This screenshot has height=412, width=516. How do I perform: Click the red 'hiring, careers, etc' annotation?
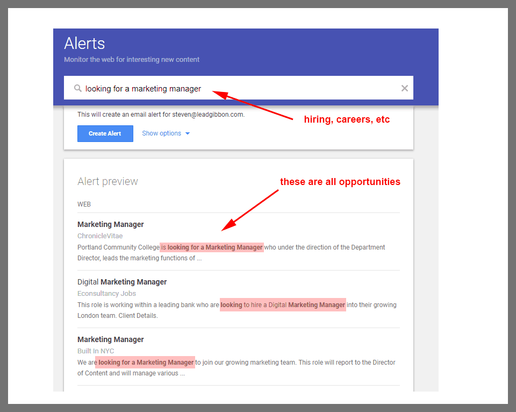(x=347, y=119)
